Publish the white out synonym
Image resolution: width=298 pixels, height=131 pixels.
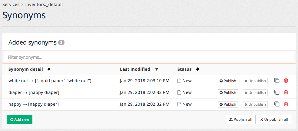click(x=228, y=81)
